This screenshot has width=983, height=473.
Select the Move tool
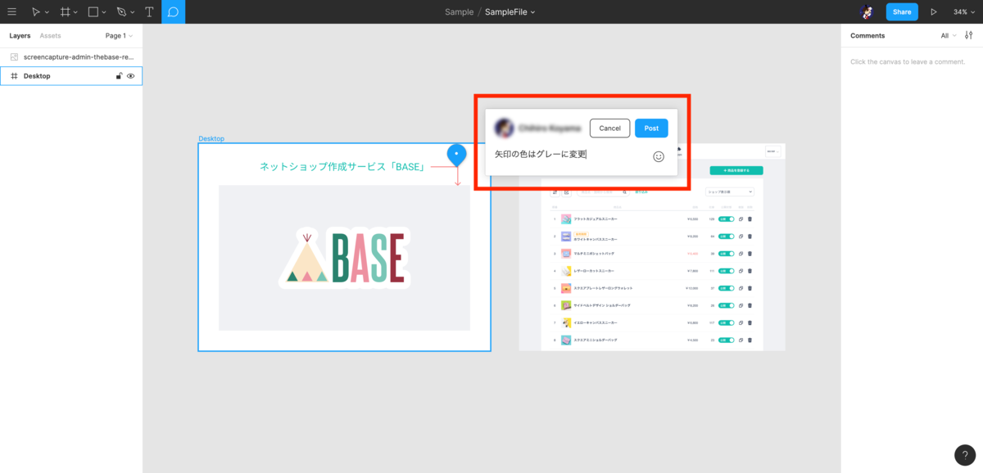coord(35,12)
